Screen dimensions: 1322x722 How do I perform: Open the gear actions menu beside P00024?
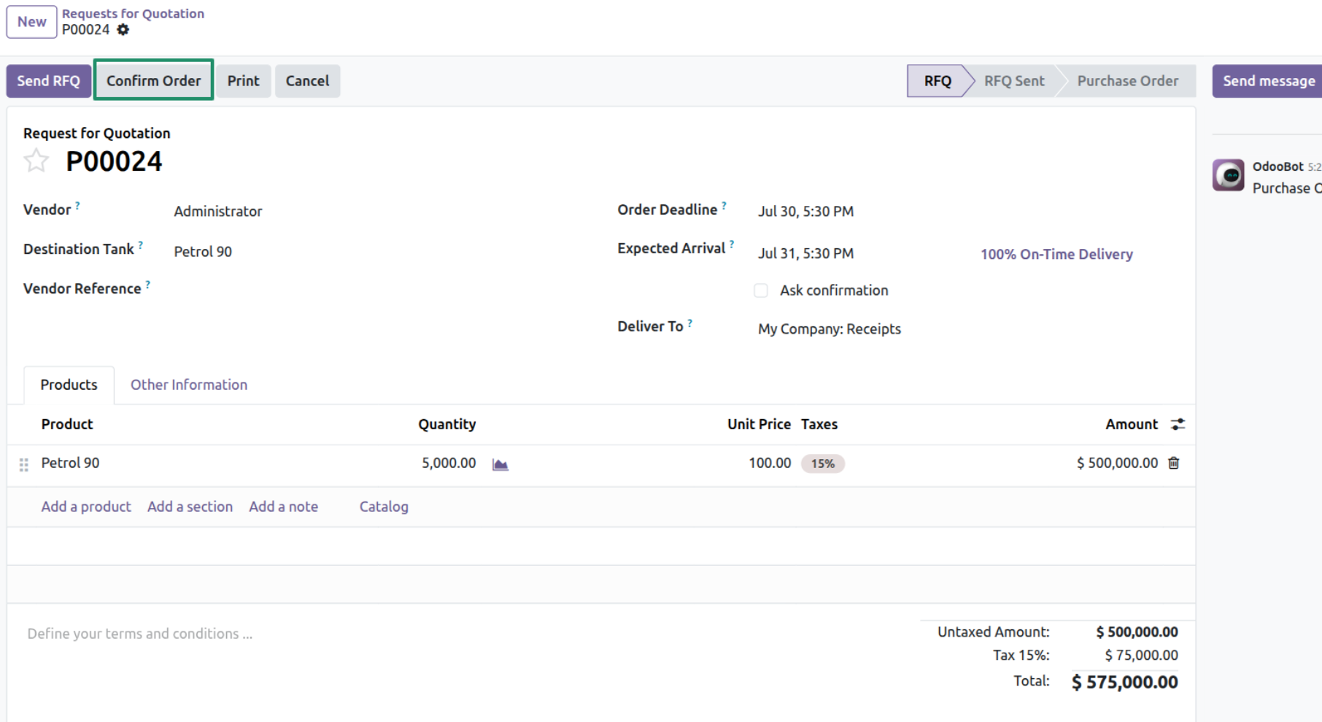tap(123, 30)
